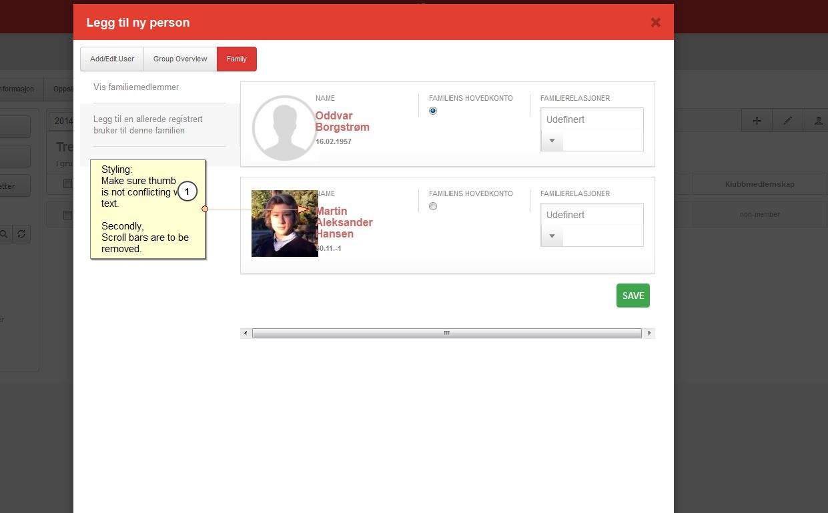Open Oddvar Borgstrøm's Familierelasjoner dropdown
This screenshot has height=513, width=828.
[592, 129]
